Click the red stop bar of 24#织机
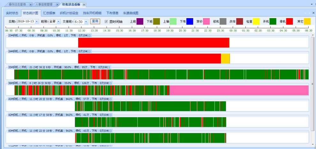Image resolution: width=316 pixels, height=149 pixels. click(149, 59)
